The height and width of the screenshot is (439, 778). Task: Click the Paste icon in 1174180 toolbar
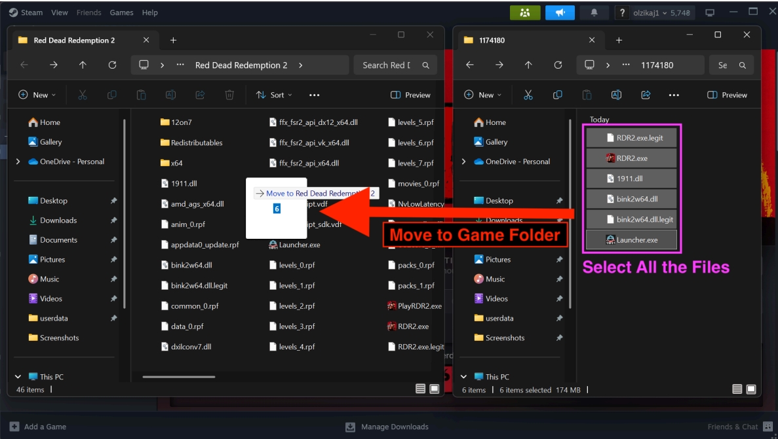[x=587, y=95]
